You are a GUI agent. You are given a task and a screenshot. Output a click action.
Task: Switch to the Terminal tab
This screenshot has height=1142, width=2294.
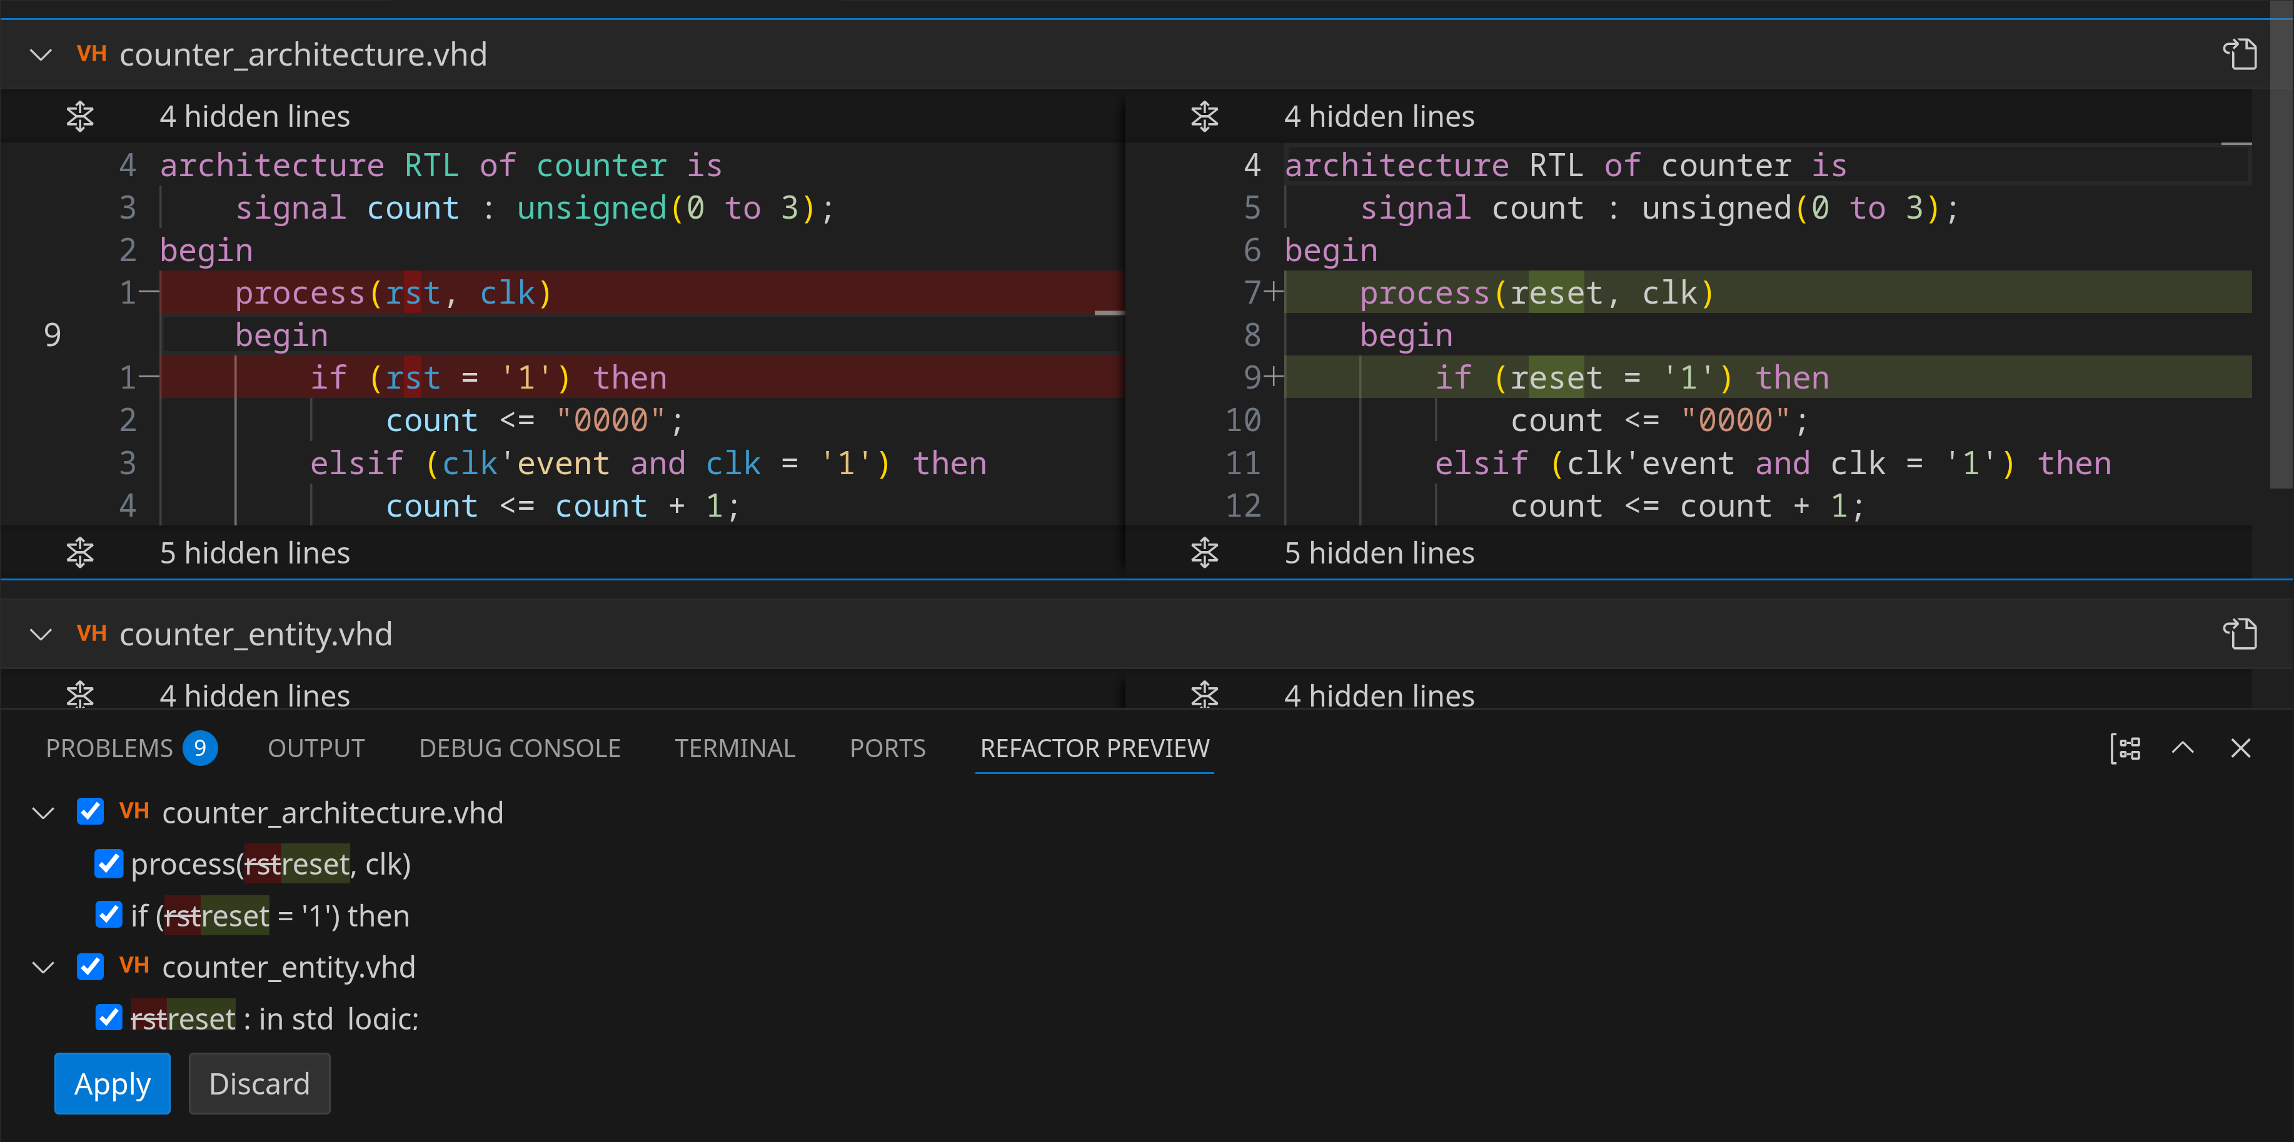click(x=734, y=748)
